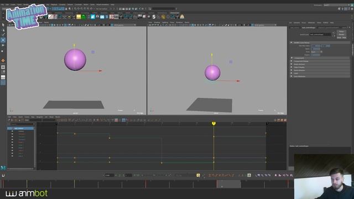Click the red-white shelf icon

click(112, 17)
